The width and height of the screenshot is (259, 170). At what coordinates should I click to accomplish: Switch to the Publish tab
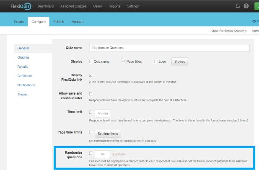[59, 22]
